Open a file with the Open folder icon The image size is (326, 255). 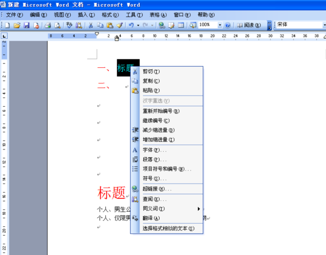17,25
